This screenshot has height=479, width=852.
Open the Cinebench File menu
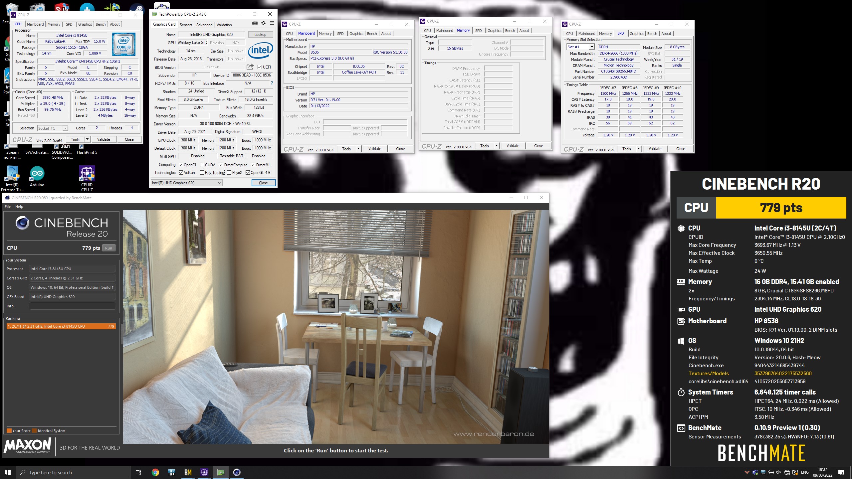(8, 207)
